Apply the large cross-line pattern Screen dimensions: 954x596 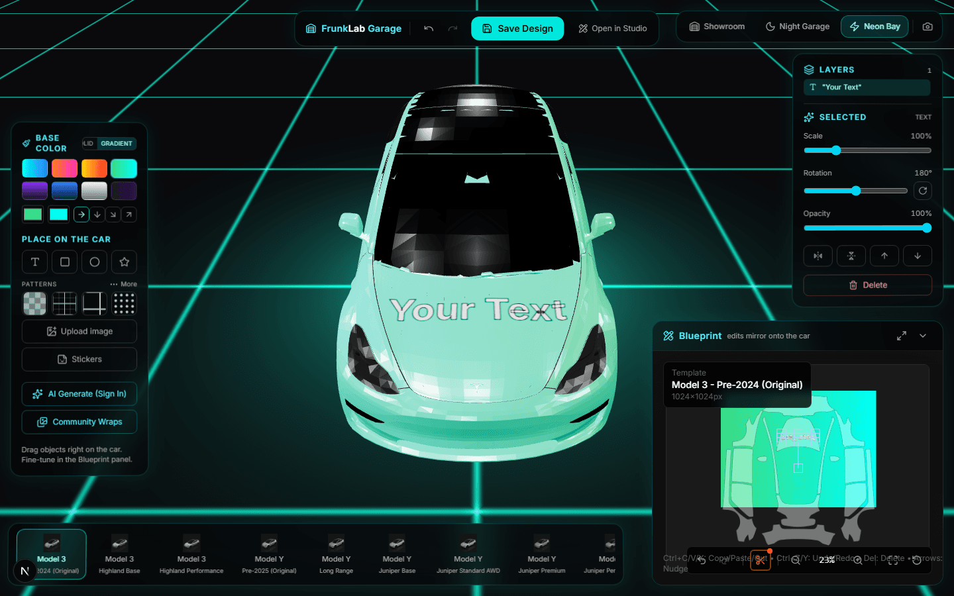coord(95,303)
